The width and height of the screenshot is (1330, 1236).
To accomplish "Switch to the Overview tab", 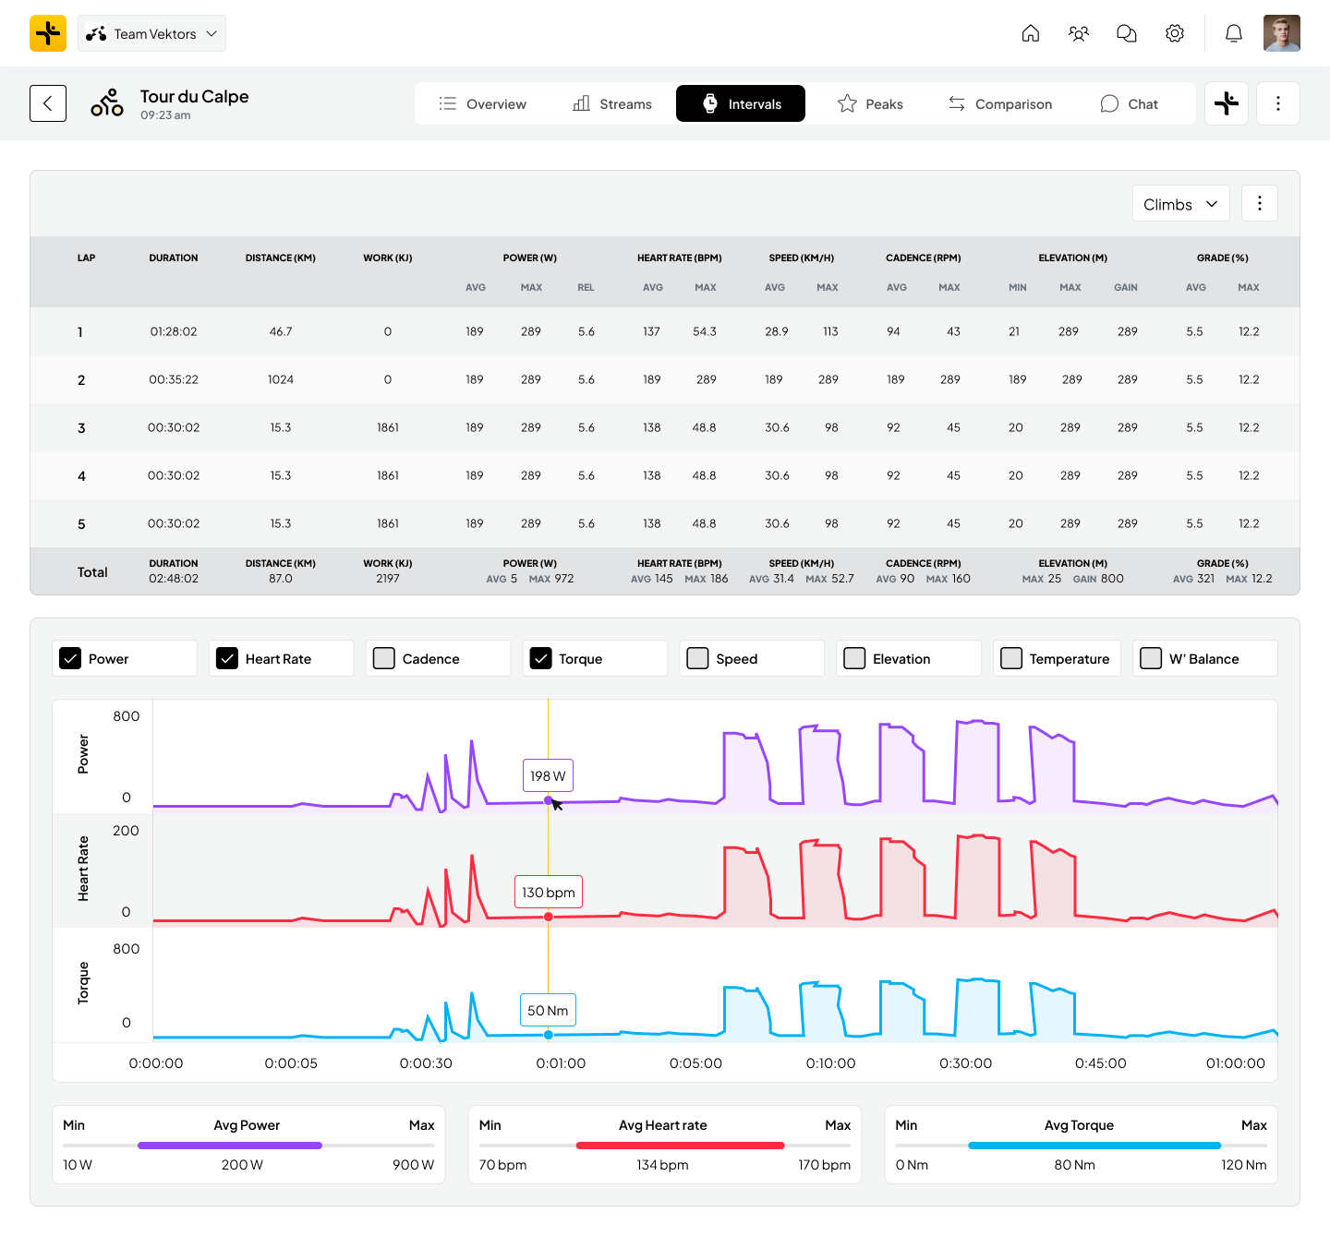I will click(482, 103).
